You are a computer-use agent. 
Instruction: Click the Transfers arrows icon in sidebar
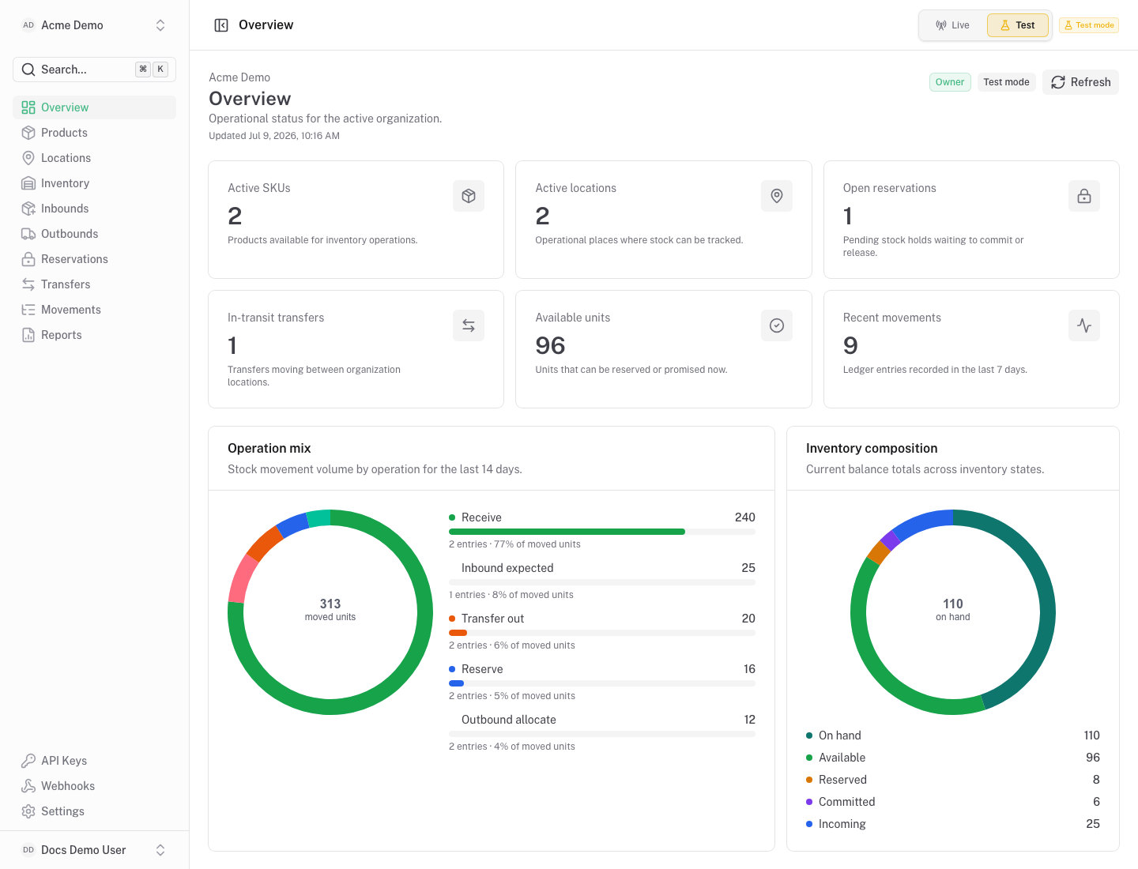click(28, 284)
